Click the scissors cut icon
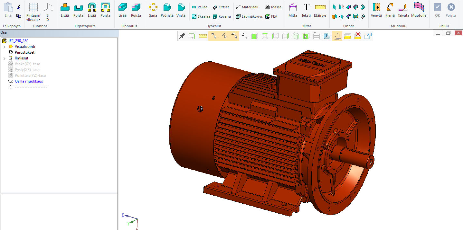 point(19,7)
